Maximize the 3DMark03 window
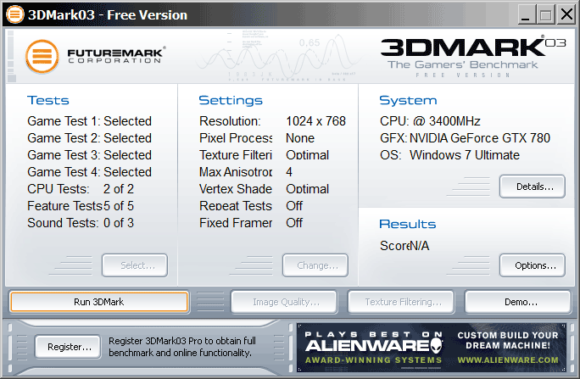 pyautogui.click(x=545, y=13)
